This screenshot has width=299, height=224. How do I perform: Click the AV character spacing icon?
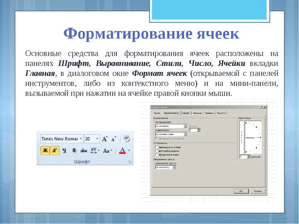tap(94, 151)
